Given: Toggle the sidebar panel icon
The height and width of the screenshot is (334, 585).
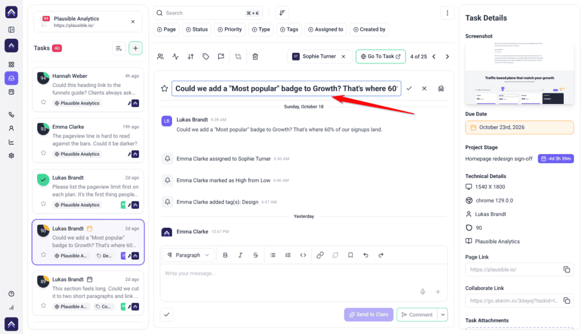Looking at the screenshot, I should tap(11, 30).
